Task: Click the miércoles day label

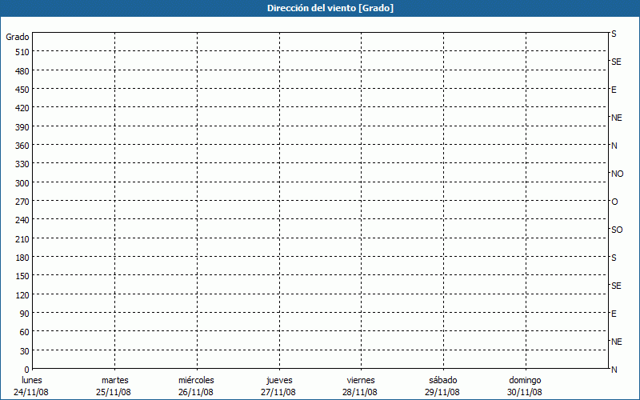Action: (x=196, y=380)
